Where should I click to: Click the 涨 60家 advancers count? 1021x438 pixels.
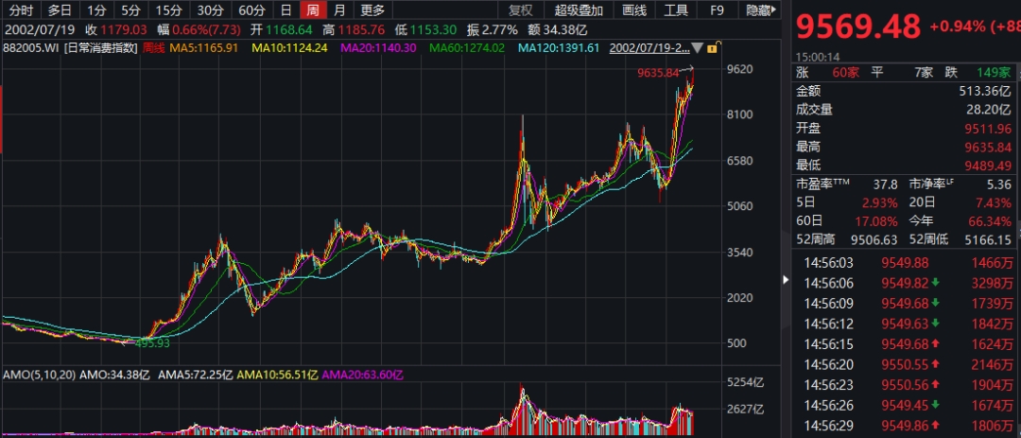tap(846, 72)
